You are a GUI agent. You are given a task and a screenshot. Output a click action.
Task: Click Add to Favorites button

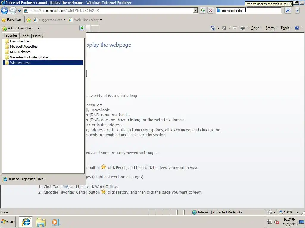click(19, 28)
